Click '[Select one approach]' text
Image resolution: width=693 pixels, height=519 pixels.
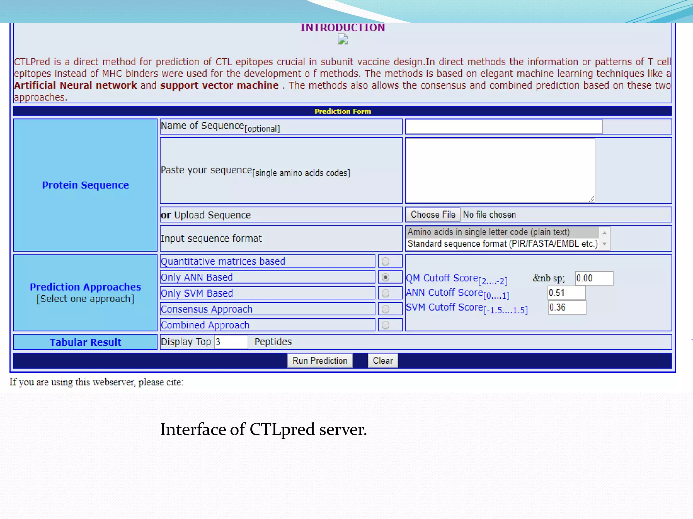(x=85, y=299)
